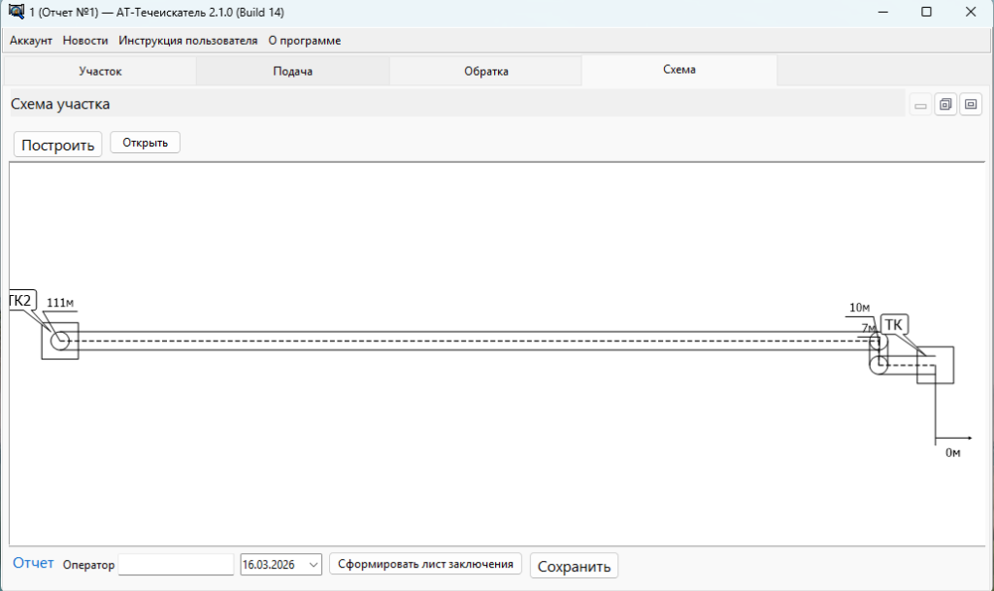Viewport: 994px width, 591px height.
Task: Focus the Оператор text field
Action: [x=176, y=565]
